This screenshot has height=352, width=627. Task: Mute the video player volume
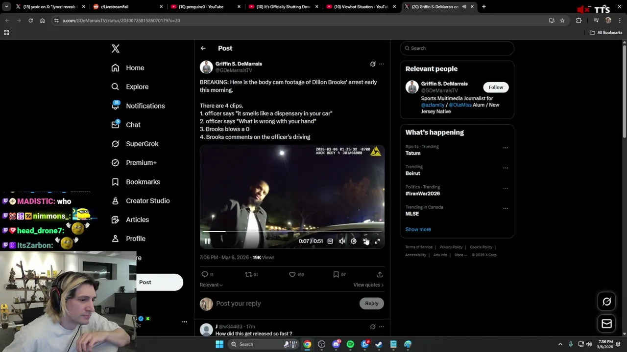click(342, 241)
